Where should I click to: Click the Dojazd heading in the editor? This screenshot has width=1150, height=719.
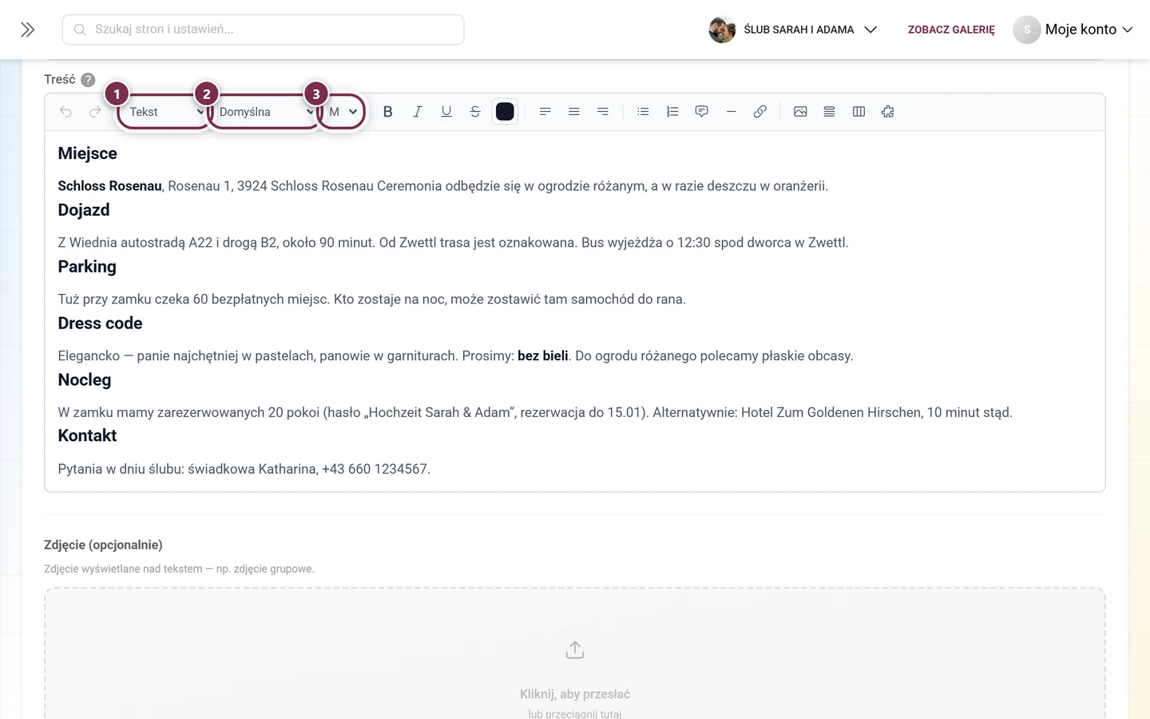(84, 210)
